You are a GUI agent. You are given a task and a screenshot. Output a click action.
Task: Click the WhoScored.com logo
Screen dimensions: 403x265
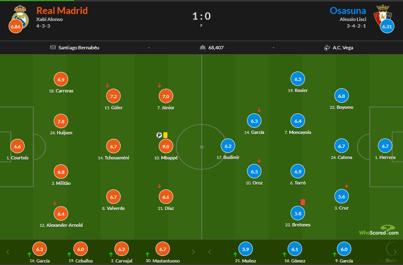pos(378,230)
